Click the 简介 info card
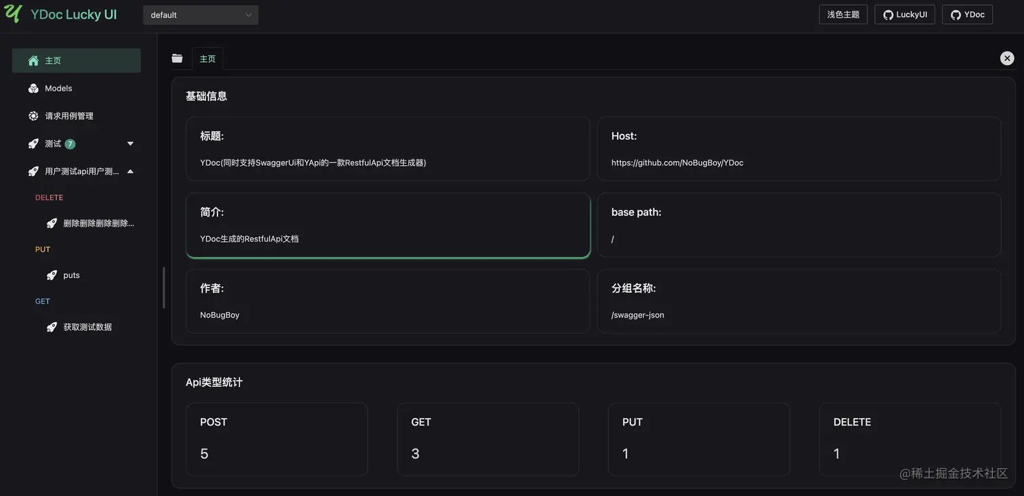This screenshot has height=496, width=1024. 388,225
